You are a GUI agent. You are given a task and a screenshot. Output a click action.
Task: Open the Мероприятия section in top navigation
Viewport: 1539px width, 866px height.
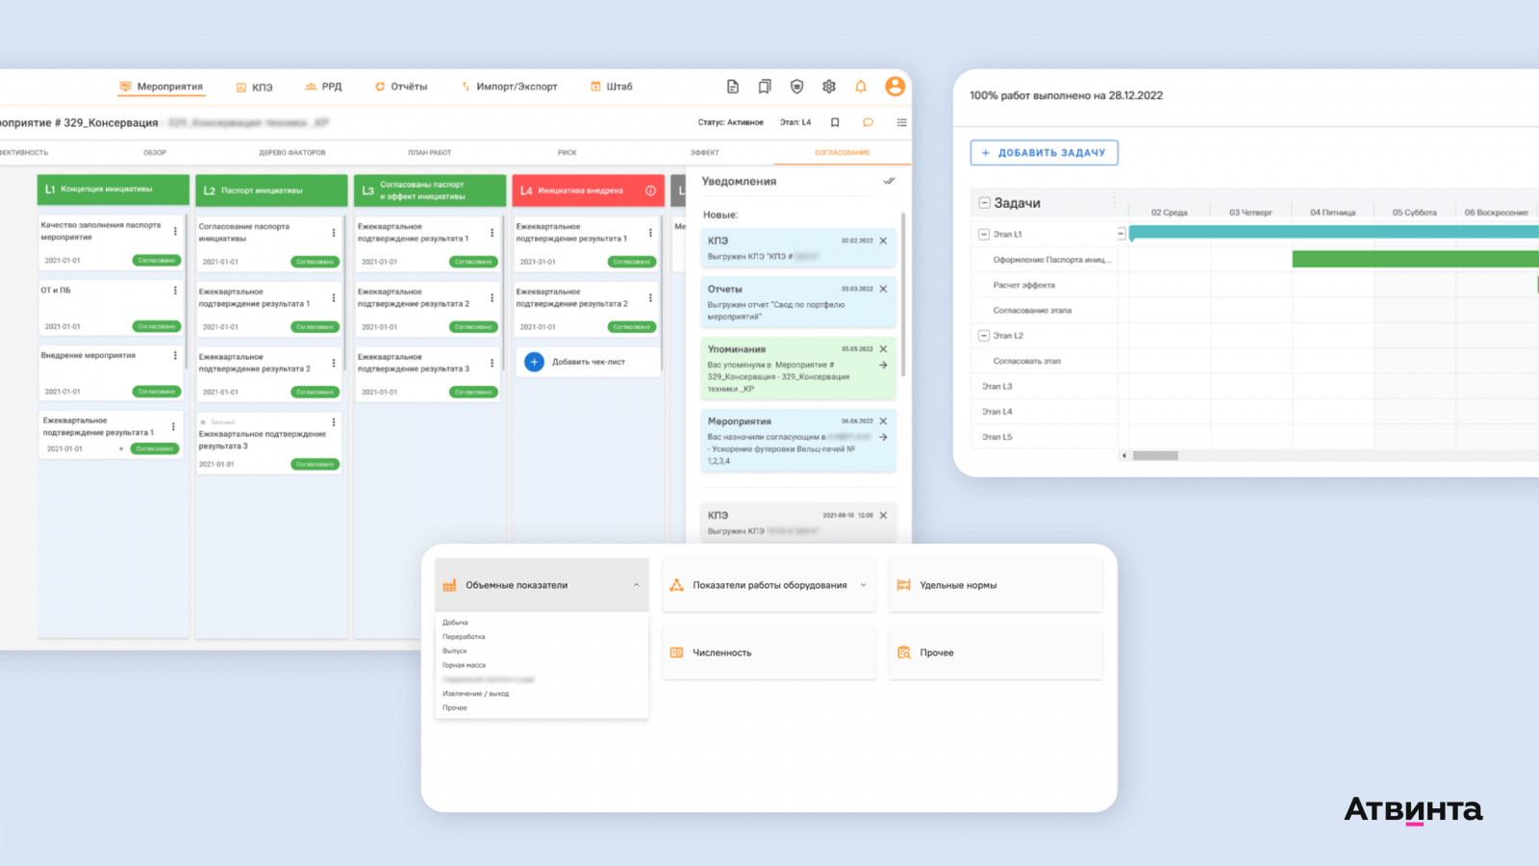[161, 87]
